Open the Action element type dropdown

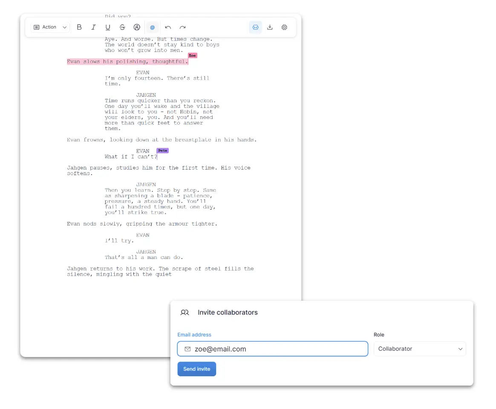[50, 27]
